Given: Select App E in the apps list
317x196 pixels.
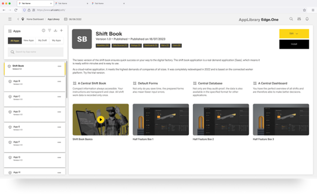Looking at the screenshot, I should (35, 130).
